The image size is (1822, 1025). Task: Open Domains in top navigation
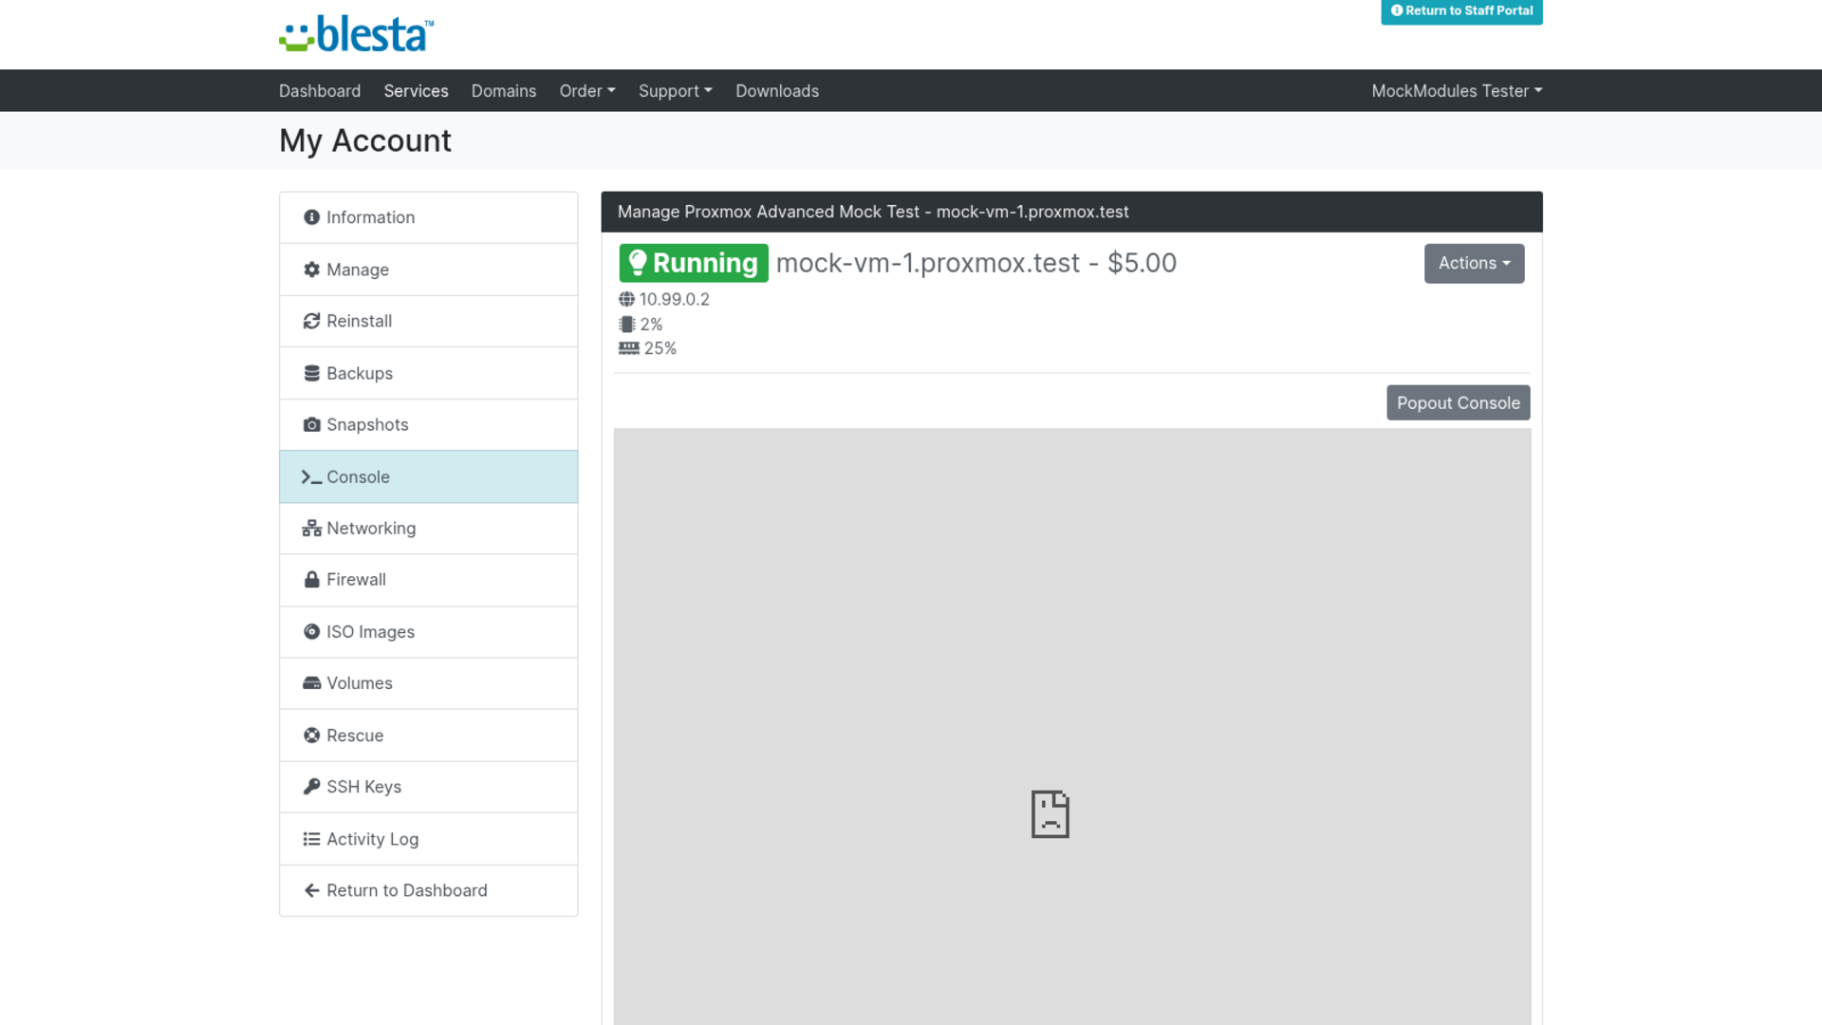[x=504, y=91]
